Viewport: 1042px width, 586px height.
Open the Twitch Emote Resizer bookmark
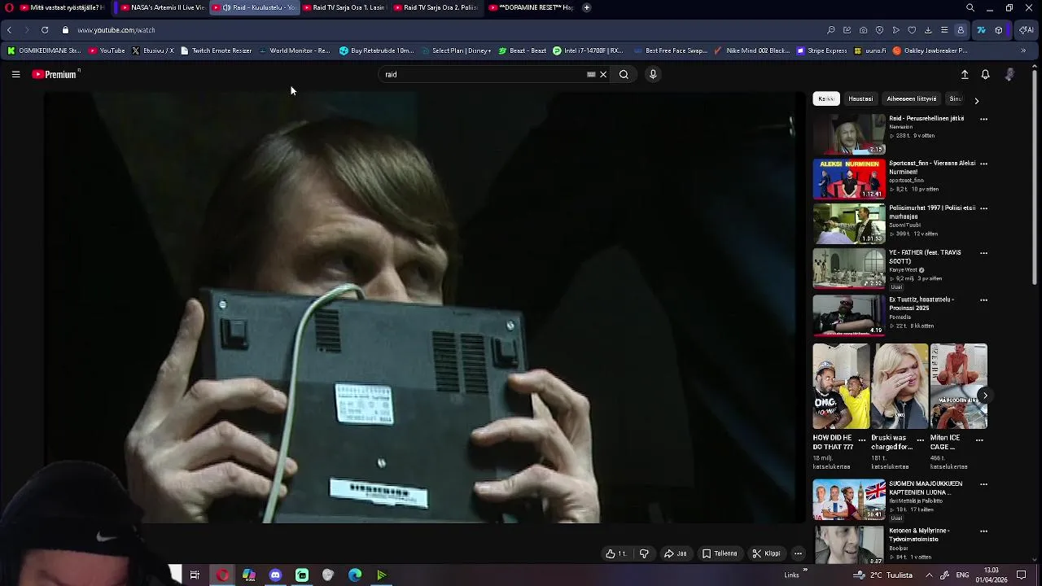[x=217, y=50]
